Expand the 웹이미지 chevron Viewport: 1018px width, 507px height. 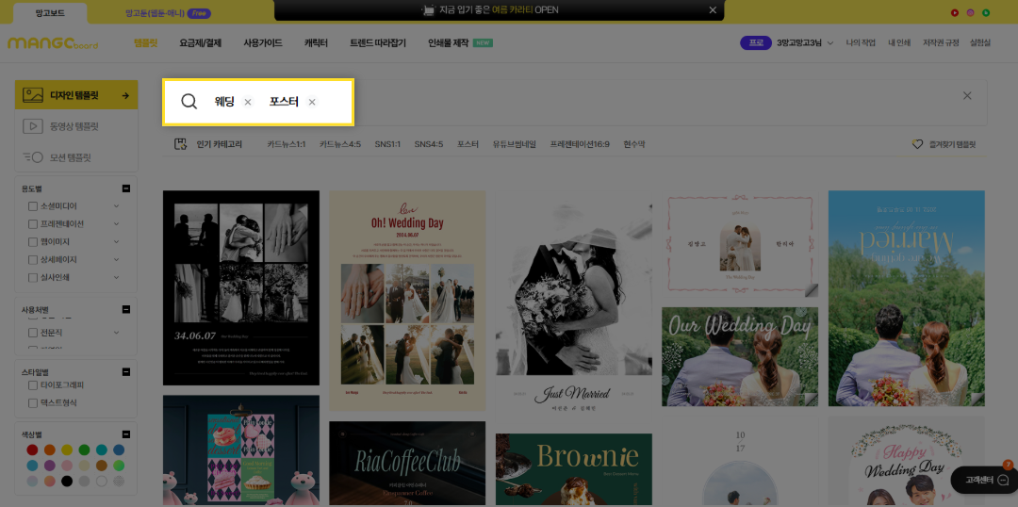[116, 241]
